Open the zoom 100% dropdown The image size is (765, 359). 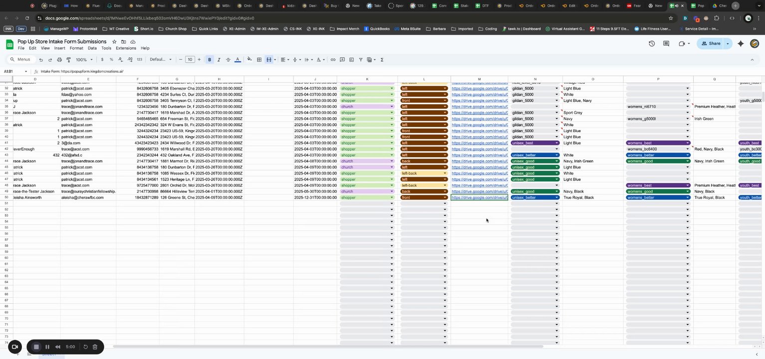83,60
